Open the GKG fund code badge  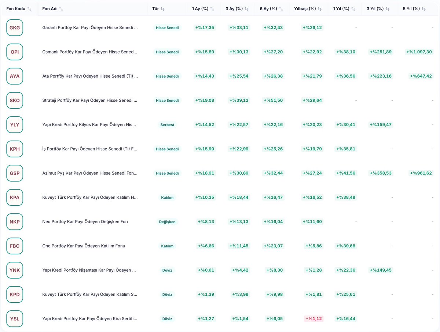15,27
